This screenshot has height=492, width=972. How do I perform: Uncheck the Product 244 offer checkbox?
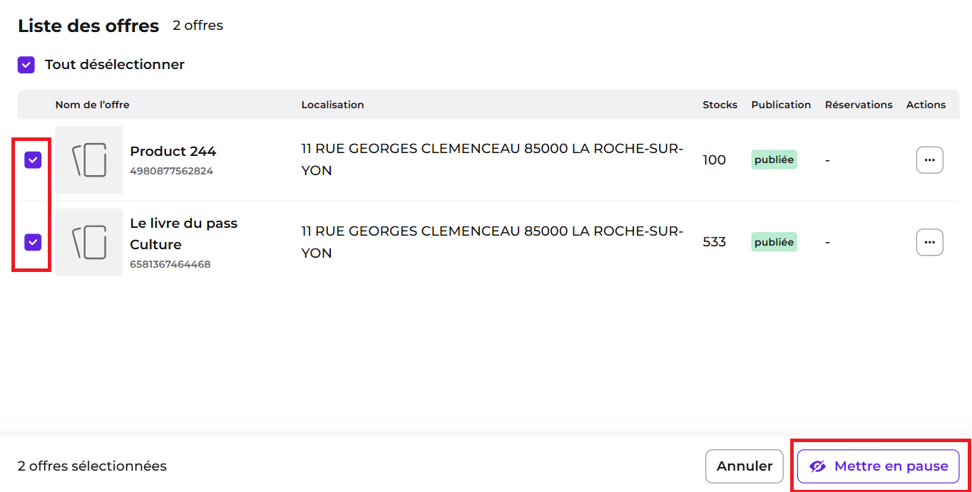click(33, 160)
